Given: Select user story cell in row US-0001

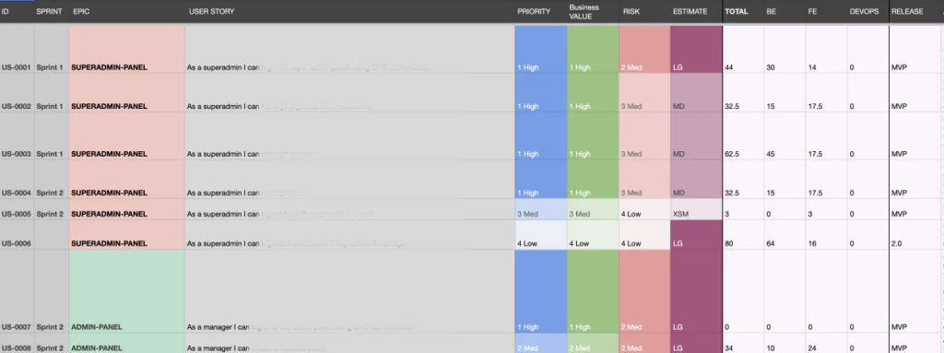Looking at the screenshot, I should tap(349, 50).
